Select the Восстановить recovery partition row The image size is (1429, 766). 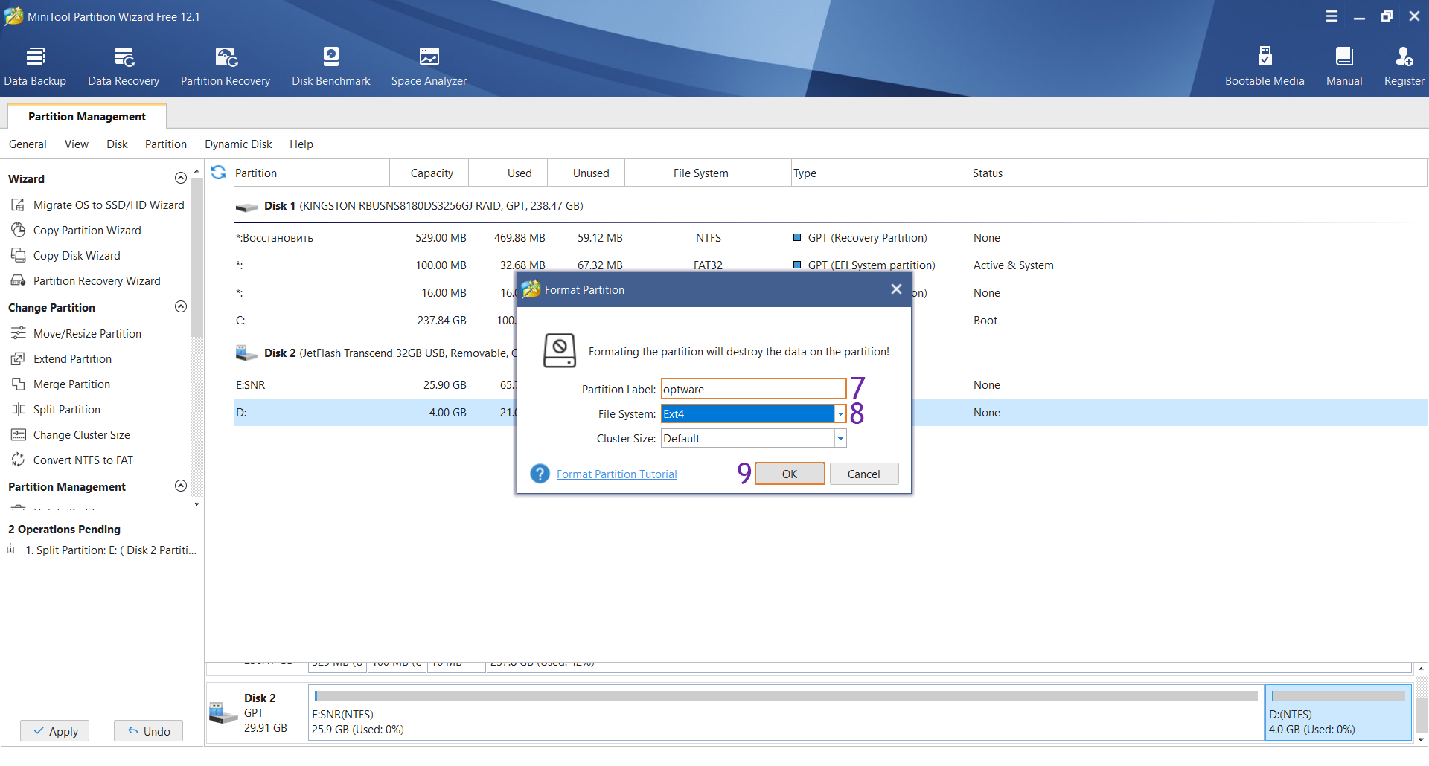(830, 238)
